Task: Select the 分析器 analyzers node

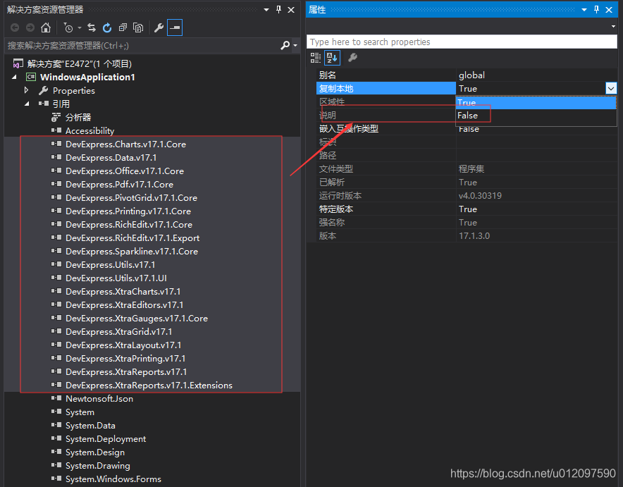Action: tap(78, 117)
